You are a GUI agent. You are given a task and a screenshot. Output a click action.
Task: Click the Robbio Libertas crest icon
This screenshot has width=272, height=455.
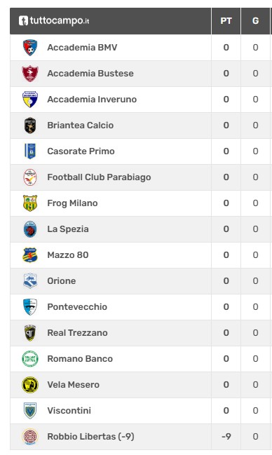click(x=30, y=437)
